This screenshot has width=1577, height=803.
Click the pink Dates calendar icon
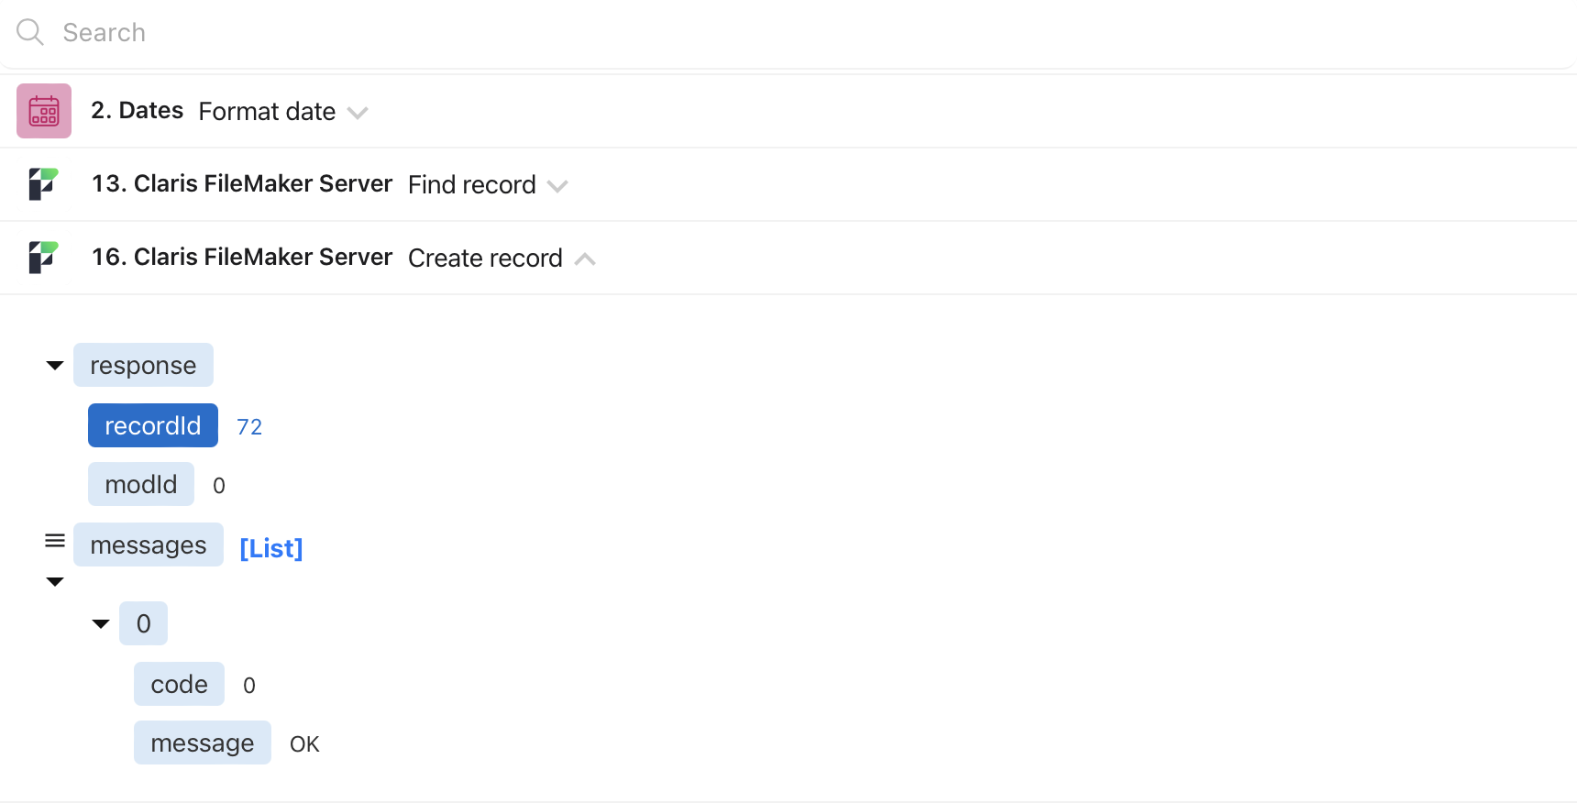[43, 110]
